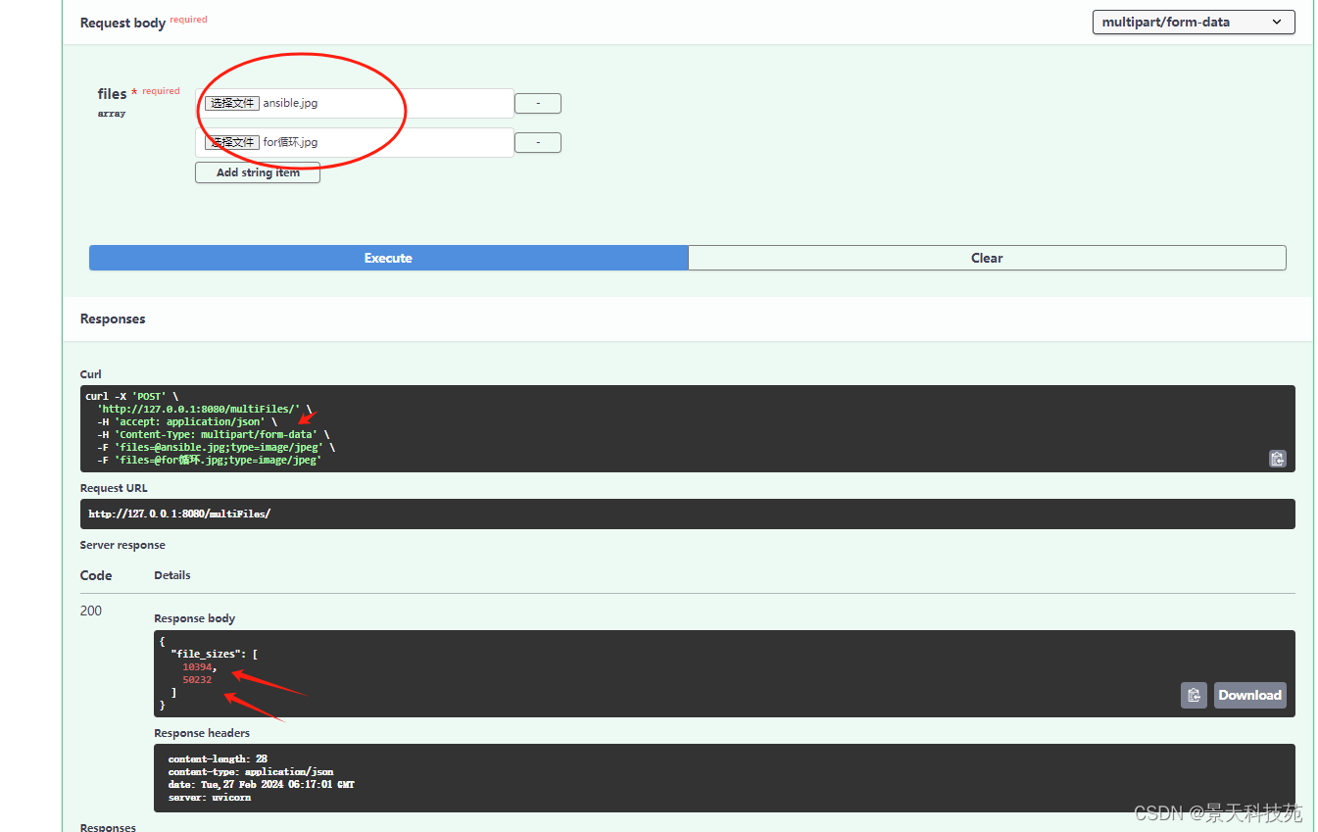
Task: Click the Details column header
Action: pyautogui.click(x=172, y=575)
